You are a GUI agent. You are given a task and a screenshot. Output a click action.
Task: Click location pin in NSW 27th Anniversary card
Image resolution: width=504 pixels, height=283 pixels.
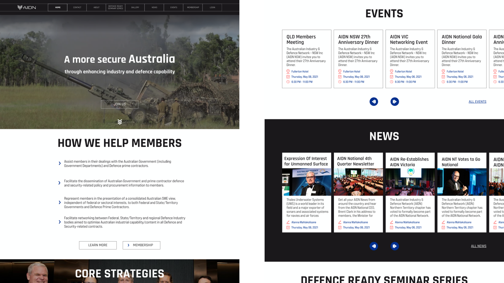click(340, 71)
